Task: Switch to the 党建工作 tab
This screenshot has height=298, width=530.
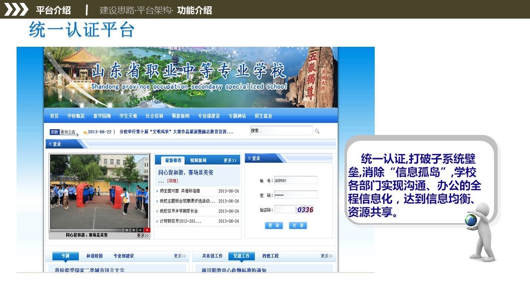Action: (241, 256)
